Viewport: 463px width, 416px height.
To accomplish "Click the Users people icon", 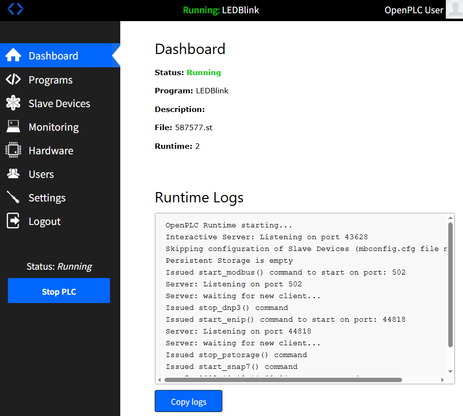I will click(x=13, y=174).
